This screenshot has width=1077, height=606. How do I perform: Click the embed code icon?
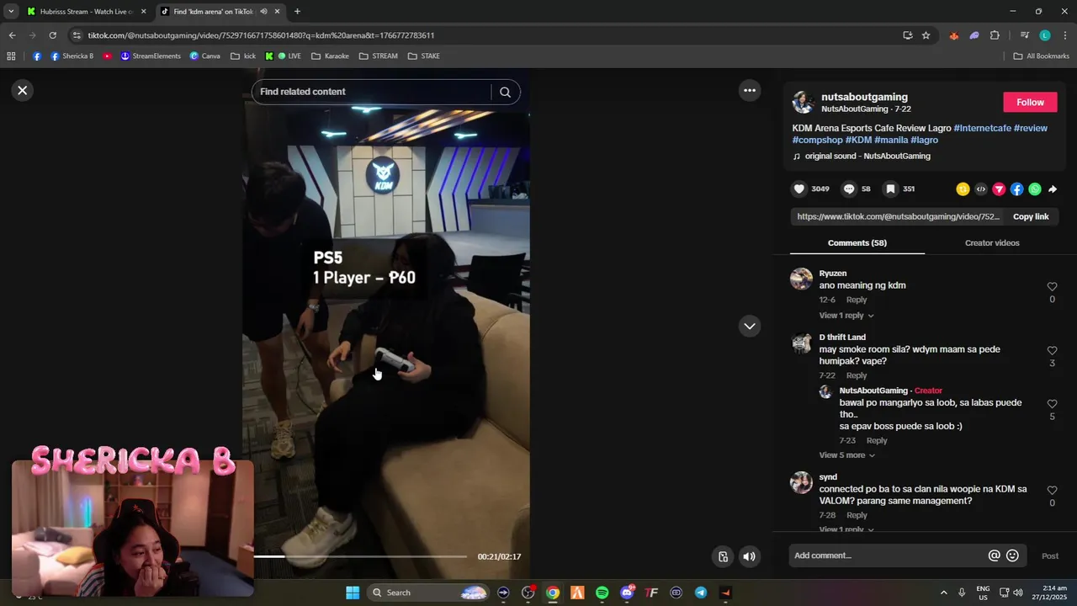[x=981, y=189]
